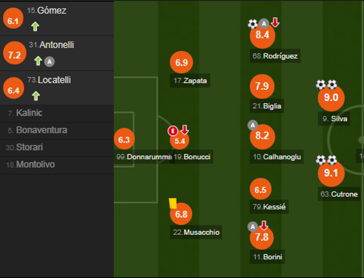Click Borini's red substitution arrow
The image size is (364, 278).
click(x=264, y=225)
